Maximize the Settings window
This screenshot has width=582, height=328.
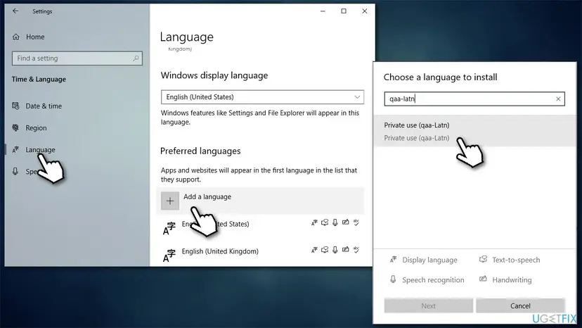[x=344, y=11]
